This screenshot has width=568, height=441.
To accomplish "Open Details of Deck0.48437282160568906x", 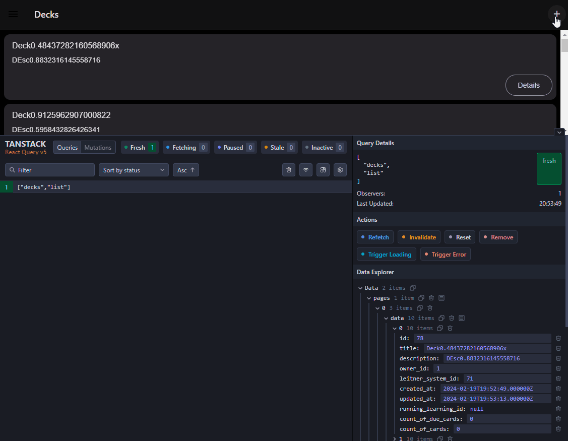I will click(x=529, y=85).
